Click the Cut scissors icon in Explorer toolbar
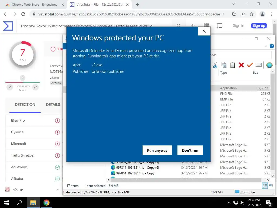This screenshot has width=277, height=208. pos(215,65)
